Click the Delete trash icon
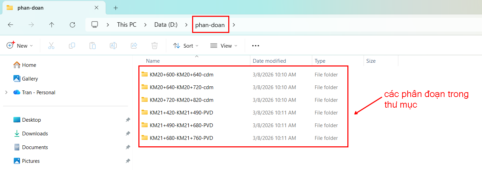This screenshot has height=170, width=482. tap(155, 46)
